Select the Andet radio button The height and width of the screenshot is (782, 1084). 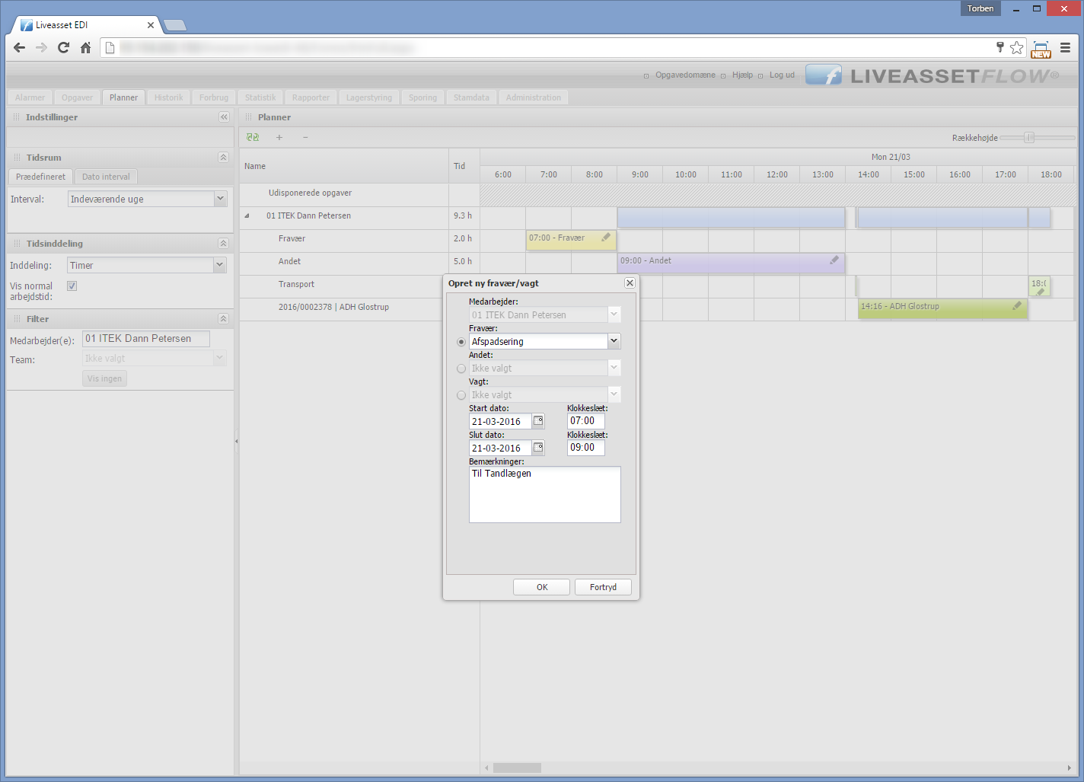[461, 369]
